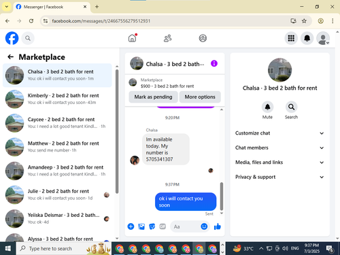This screenshot has width=340, height=255.
Task: Open the account avatar menu
Action: (323, 38)
